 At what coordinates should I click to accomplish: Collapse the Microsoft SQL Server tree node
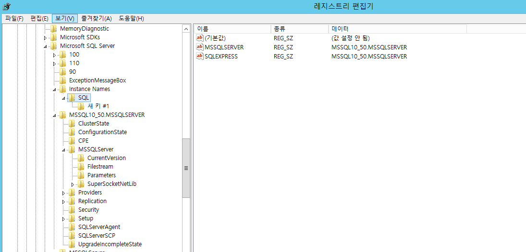coord(46,46)
